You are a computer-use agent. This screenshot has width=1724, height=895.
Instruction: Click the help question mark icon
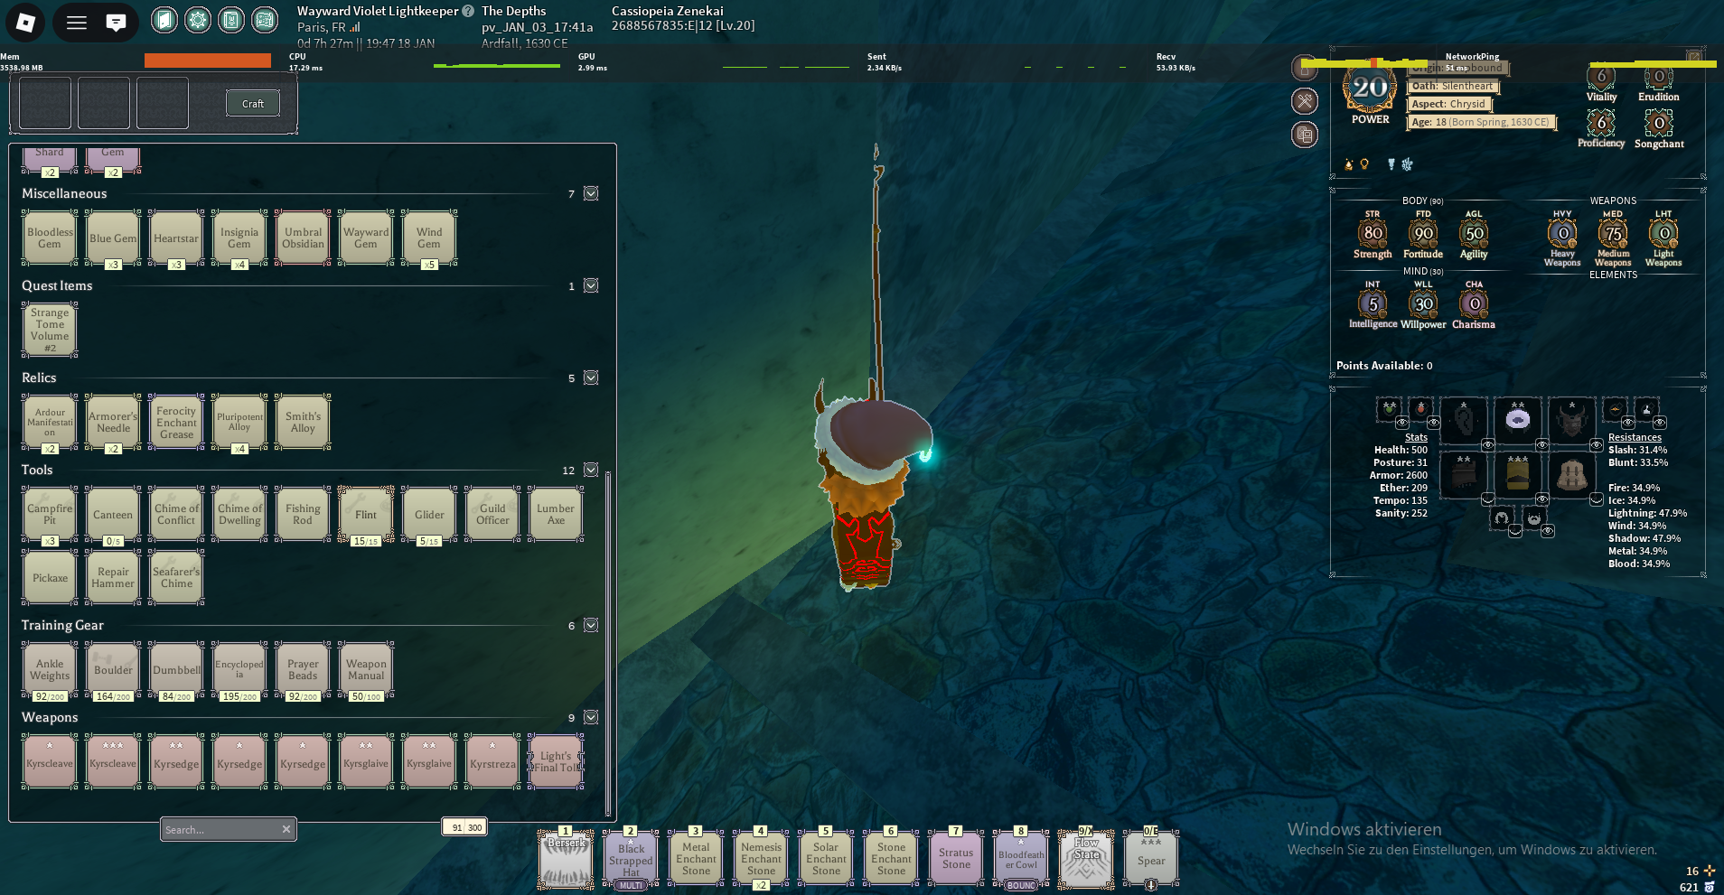(468, 12)
